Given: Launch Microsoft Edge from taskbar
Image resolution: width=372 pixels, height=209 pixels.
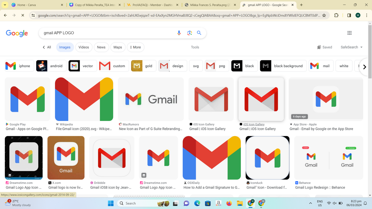Looking at the screenshot, I should click(x=197, y=203).
